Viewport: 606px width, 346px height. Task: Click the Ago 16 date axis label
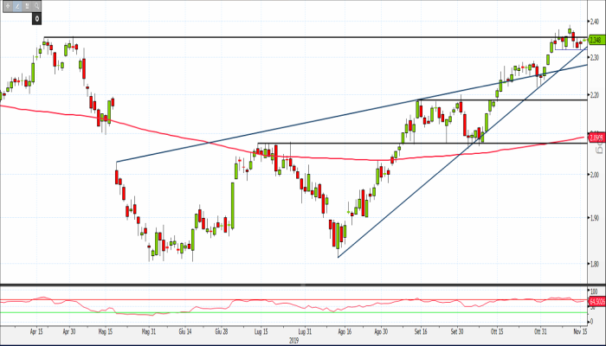pos(343,331)
